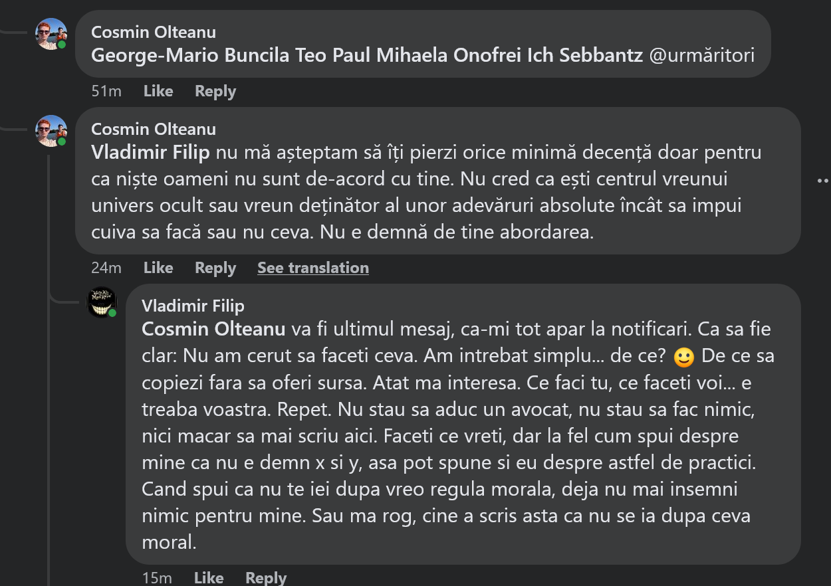The image size is (831, 586).
Task: Reply to the comment posted 51m ago
Action: pos(215,91)
